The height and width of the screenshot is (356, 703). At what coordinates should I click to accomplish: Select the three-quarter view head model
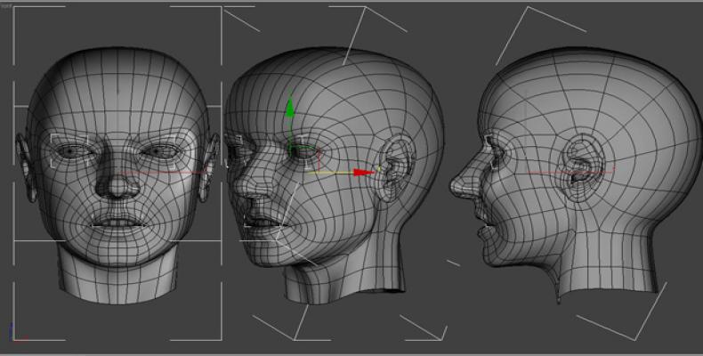(x=333, y=174)
